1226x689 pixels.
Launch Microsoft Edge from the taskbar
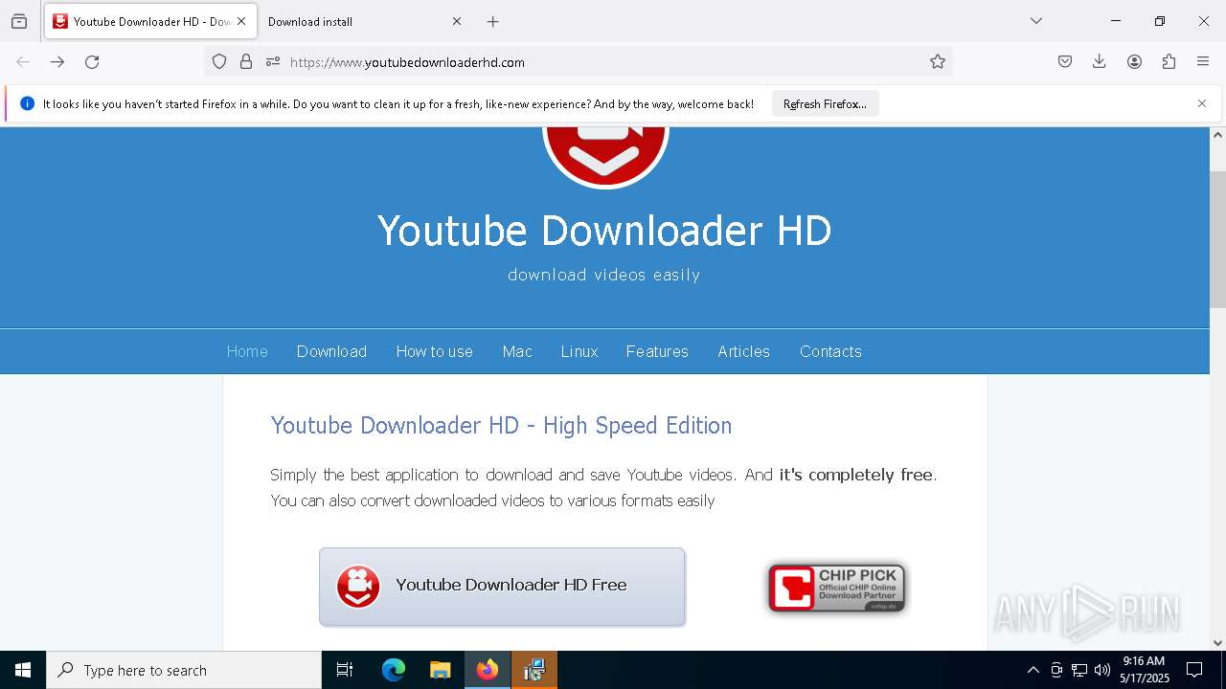[x=394, y=670]
